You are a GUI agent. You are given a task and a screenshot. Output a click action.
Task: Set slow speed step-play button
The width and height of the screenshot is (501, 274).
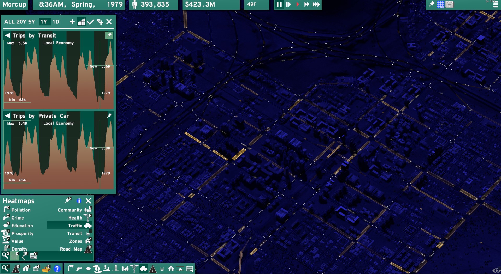coord(288,4)
